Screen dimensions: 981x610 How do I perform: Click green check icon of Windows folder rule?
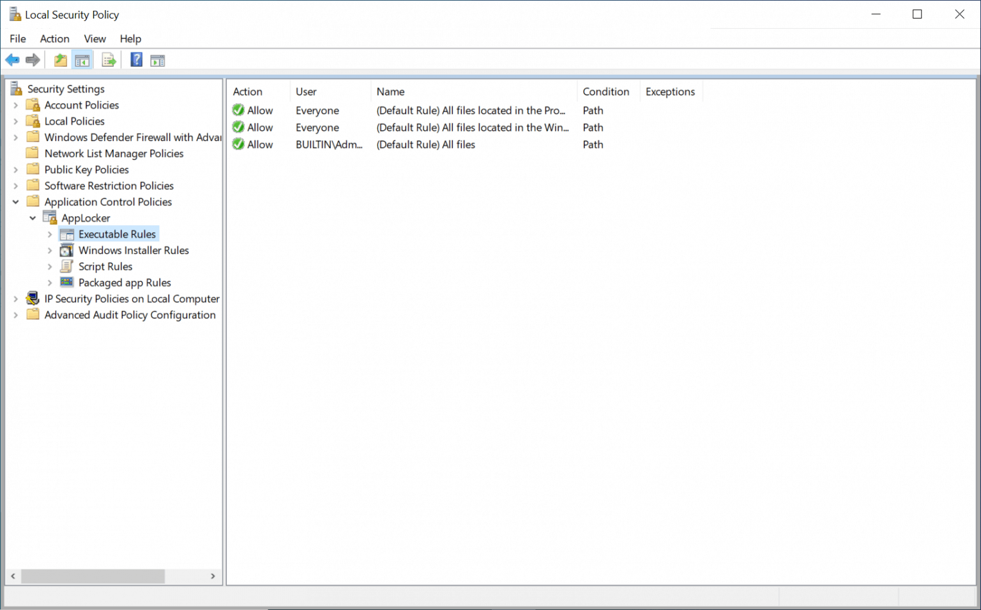238,127
